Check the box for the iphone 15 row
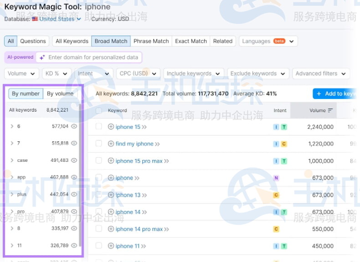The height and width of the screenshot is (262, 360). [x=99, y=127]
